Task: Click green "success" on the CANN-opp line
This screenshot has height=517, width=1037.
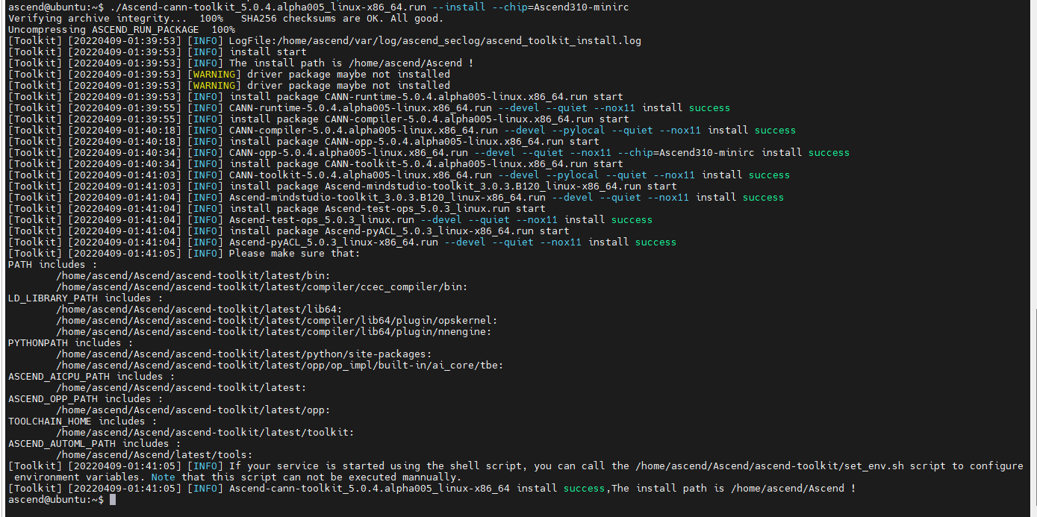Action: 829,152
